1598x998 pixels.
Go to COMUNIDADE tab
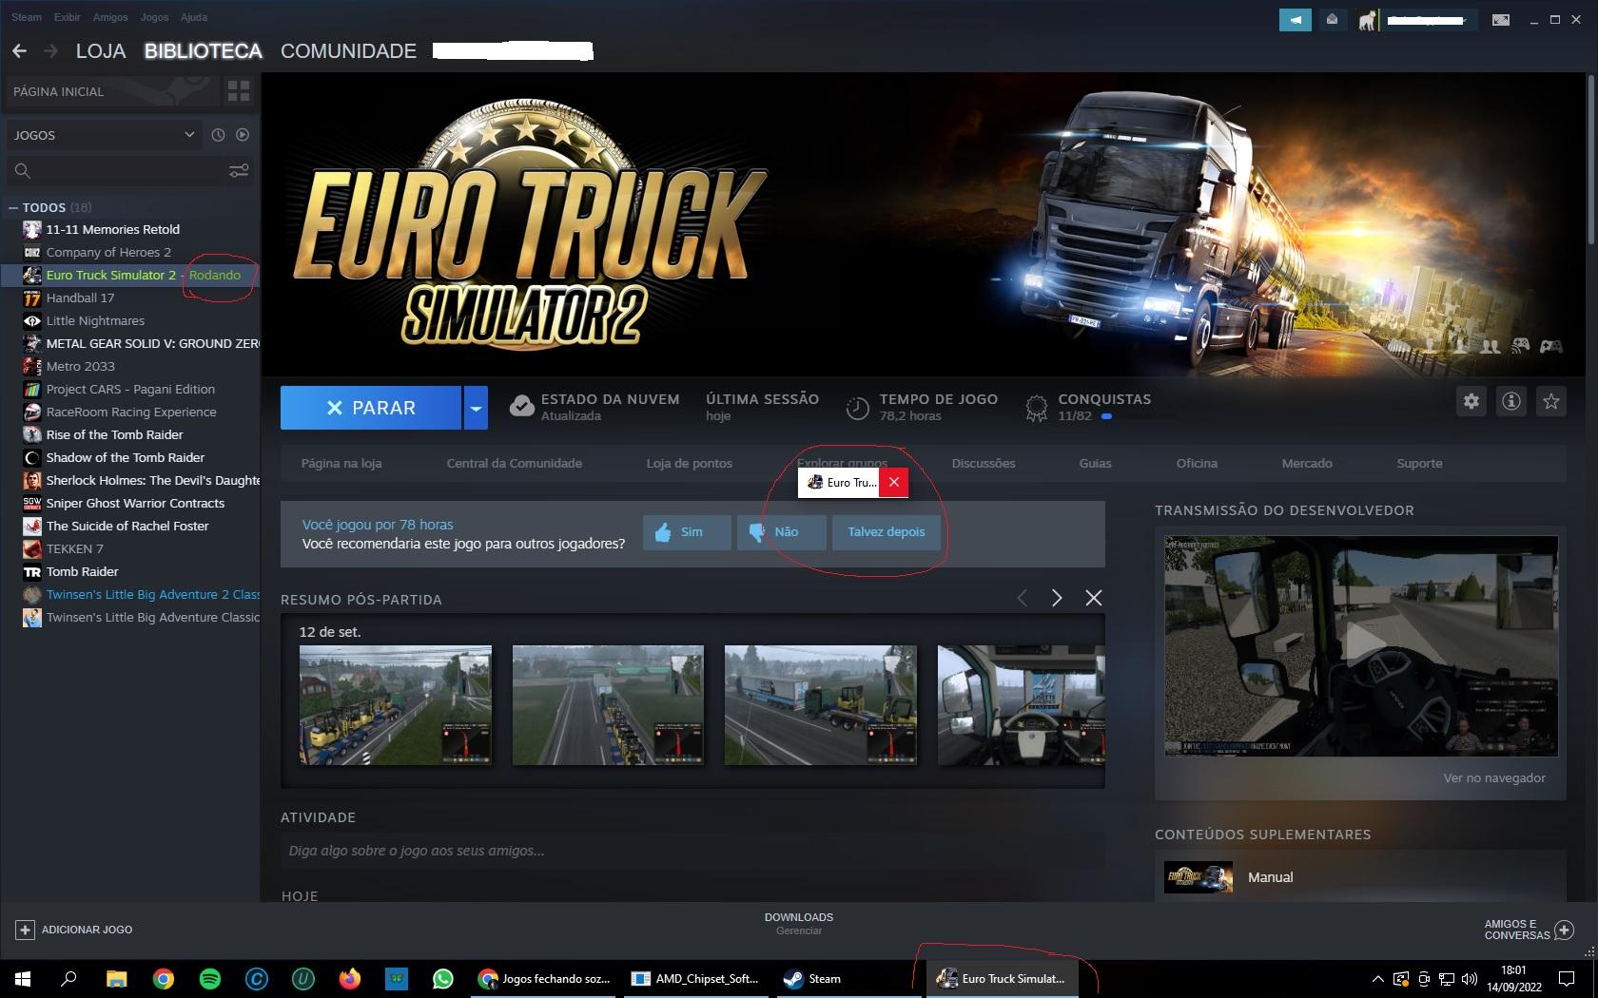[348, 51]
